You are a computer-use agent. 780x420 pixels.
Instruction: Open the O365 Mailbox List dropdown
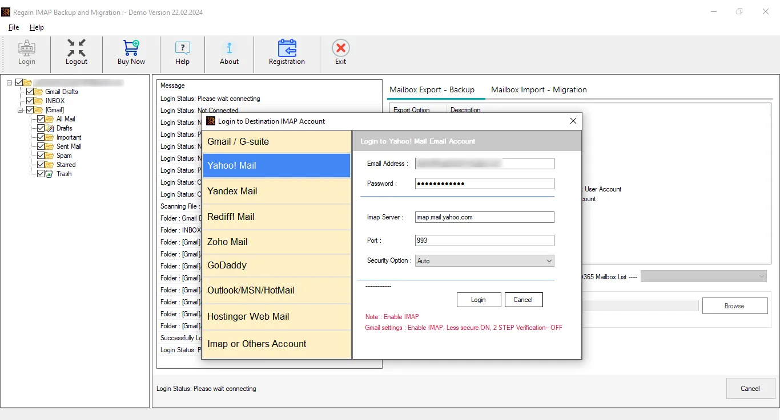pyautogui.click(x=704, y=276)
